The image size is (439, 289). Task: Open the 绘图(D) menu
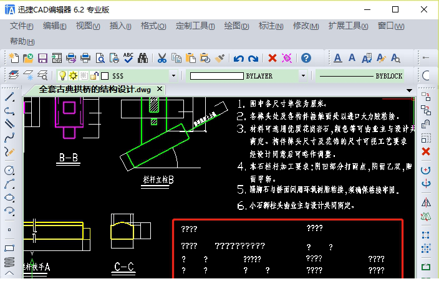pos(236,26)
